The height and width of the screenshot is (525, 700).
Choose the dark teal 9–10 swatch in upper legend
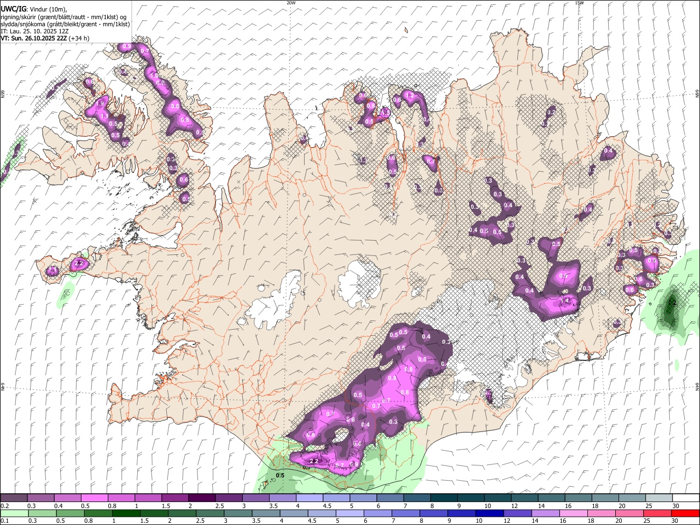tap(470, 498)
